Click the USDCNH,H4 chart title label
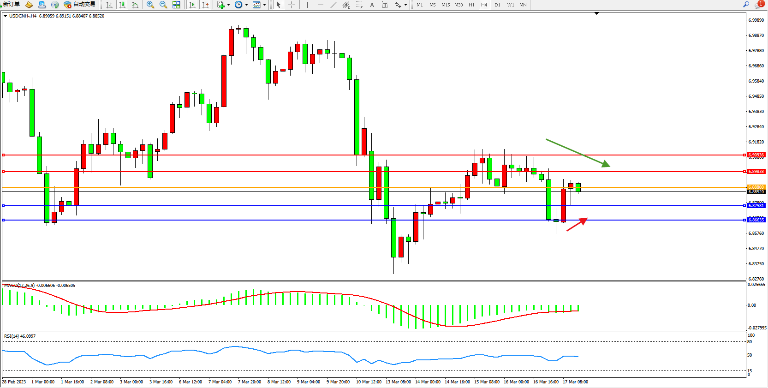Screen dimensions: 768x388 pos(23,16)
